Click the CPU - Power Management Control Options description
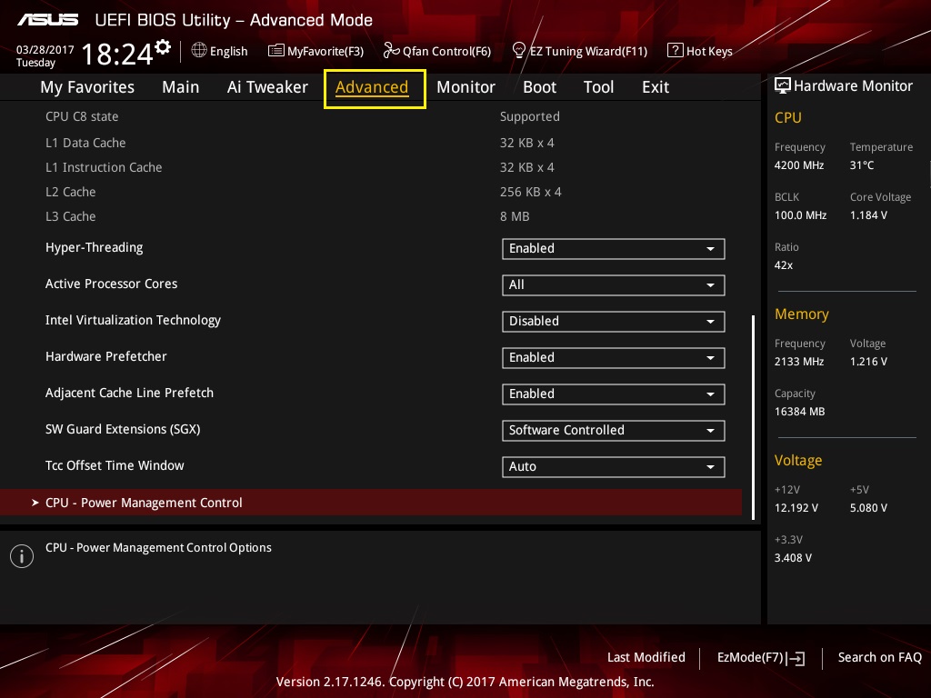Viewport: 931px width, 698px height. (x=158, y=547)
